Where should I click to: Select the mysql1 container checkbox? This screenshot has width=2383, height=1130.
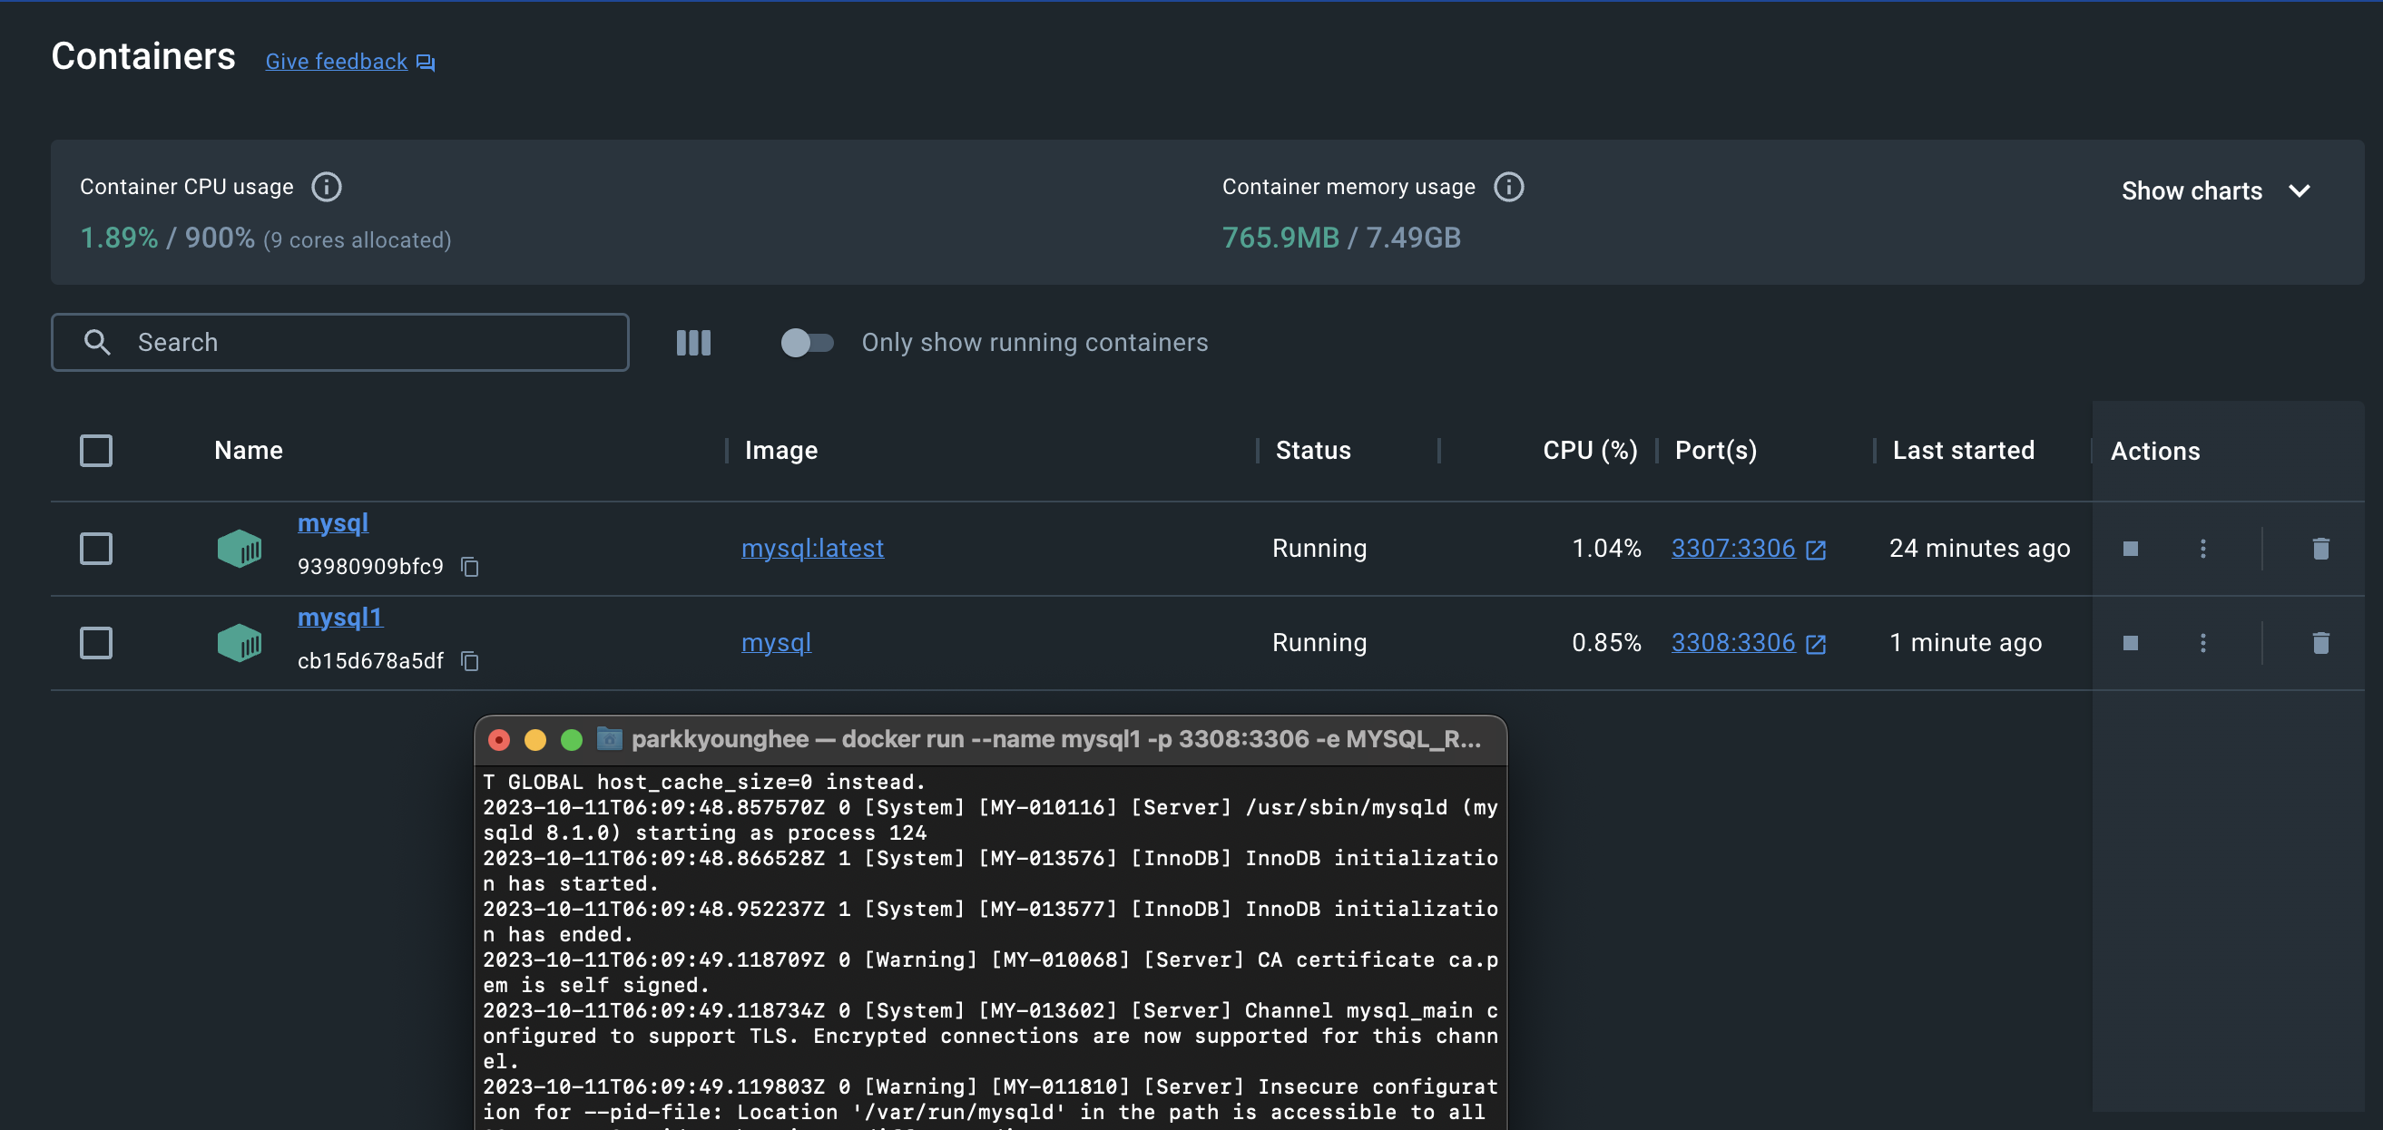coord(96,643)
